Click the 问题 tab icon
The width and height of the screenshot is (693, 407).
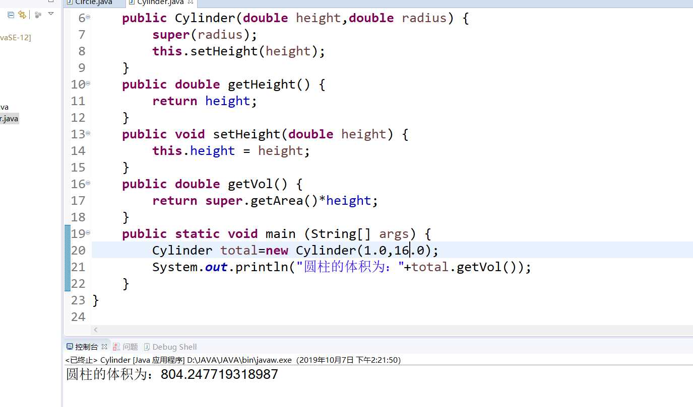pyautogui.click(x=116, y=347)
